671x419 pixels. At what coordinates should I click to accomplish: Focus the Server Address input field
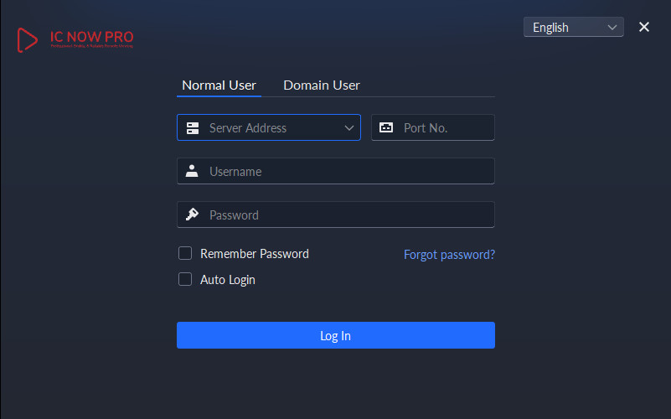(x=270, y=128)
